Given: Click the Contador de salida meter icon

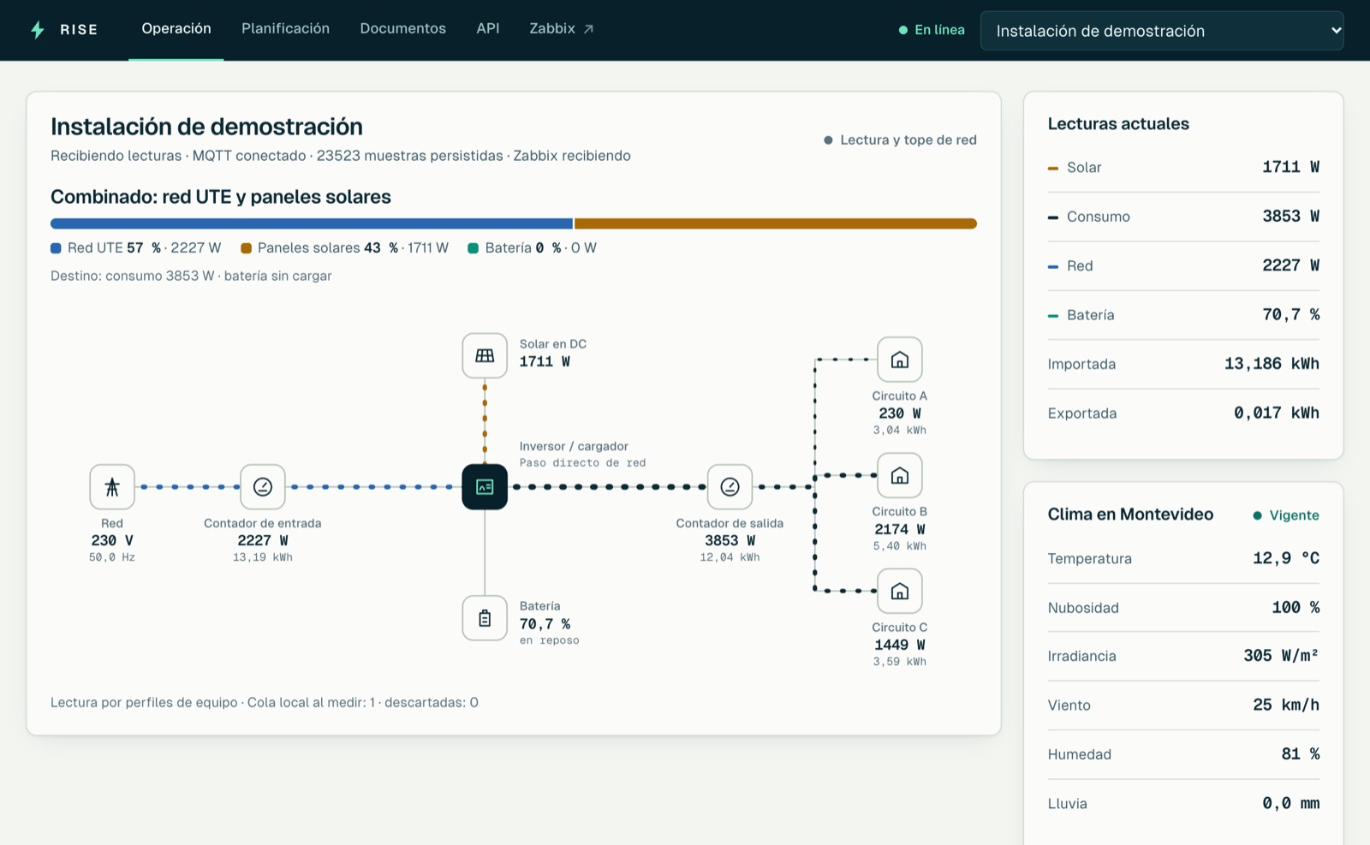Looking at the screenshot, I should [730, 487].
